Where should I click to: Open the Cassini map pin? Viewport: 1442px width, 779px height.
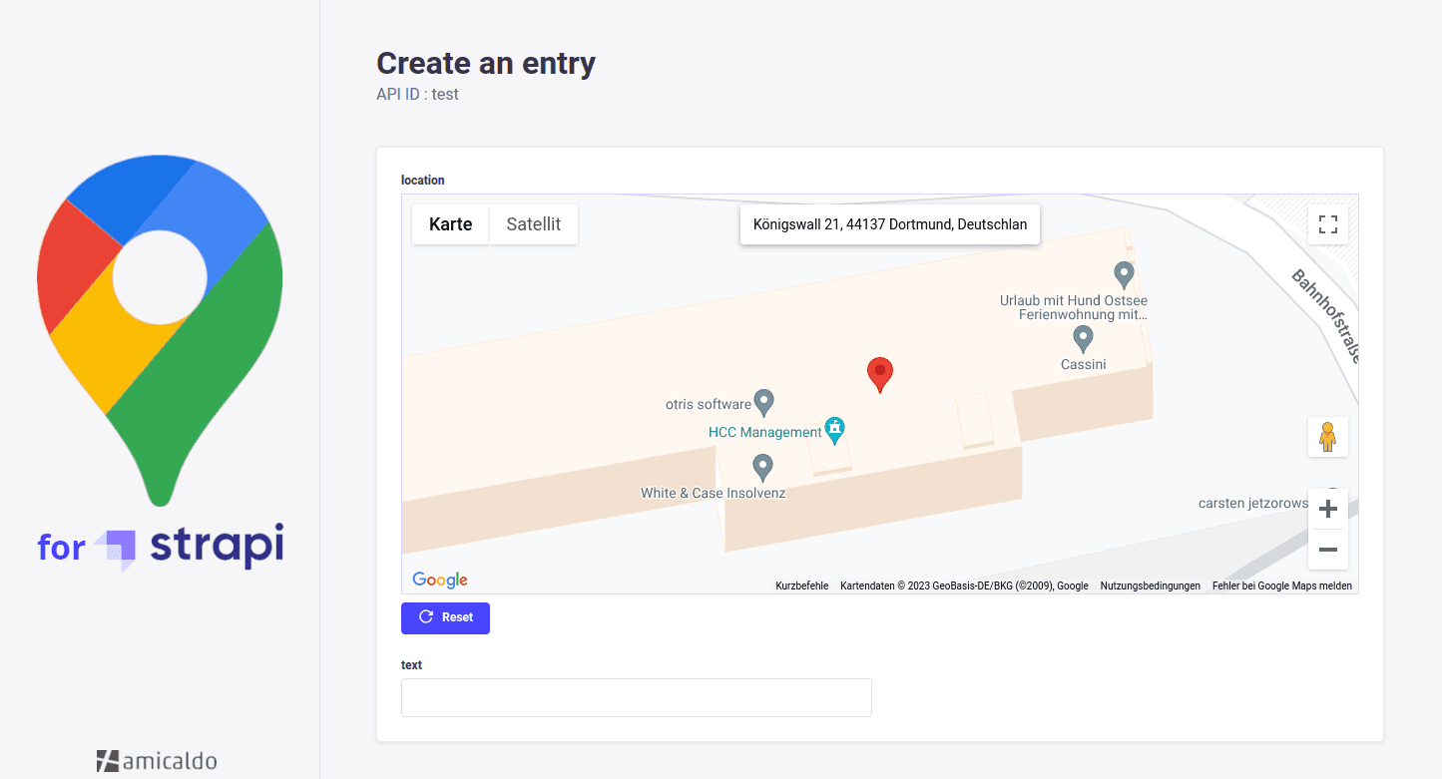pyautogui.click(x=1083, y=339)
